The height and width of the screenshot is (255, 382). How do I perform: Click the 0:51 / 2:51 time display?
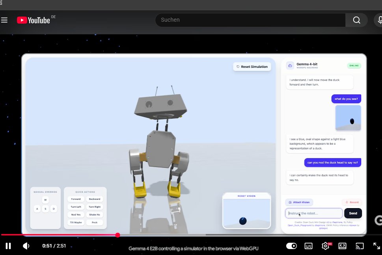coord(54,246)
